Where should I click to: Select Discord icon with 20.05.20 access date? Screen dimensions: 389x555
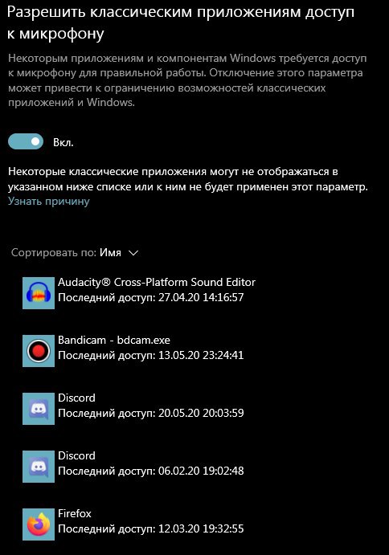click(x=39, y=409)
